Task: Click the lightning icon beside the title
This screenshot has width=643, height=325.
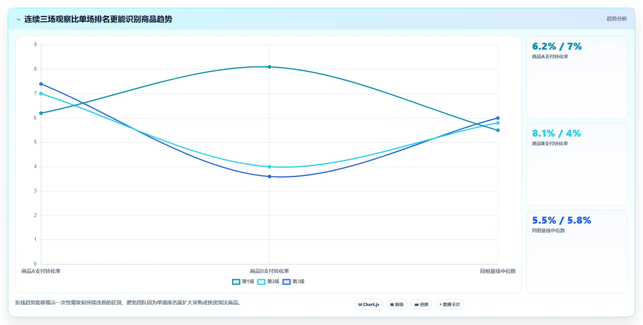Action: pos(18,19)
